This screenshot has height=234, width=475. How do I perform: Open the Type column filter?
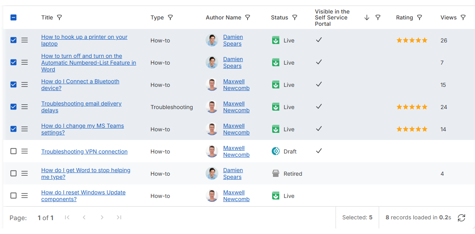tap(170, 17)
